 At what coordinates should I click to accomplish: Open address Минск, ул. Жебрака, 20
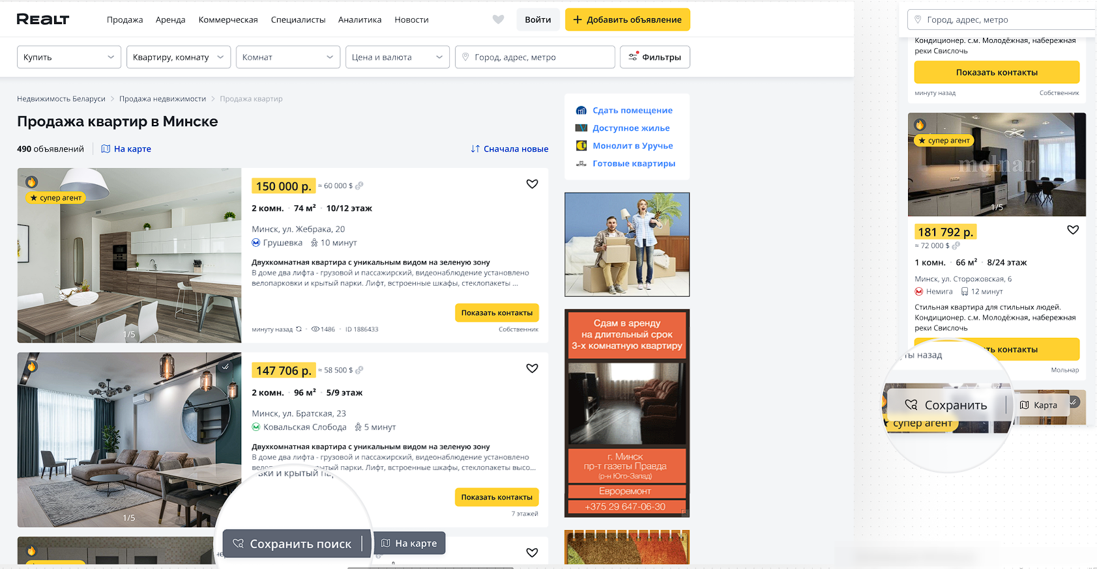click(298, 229)
